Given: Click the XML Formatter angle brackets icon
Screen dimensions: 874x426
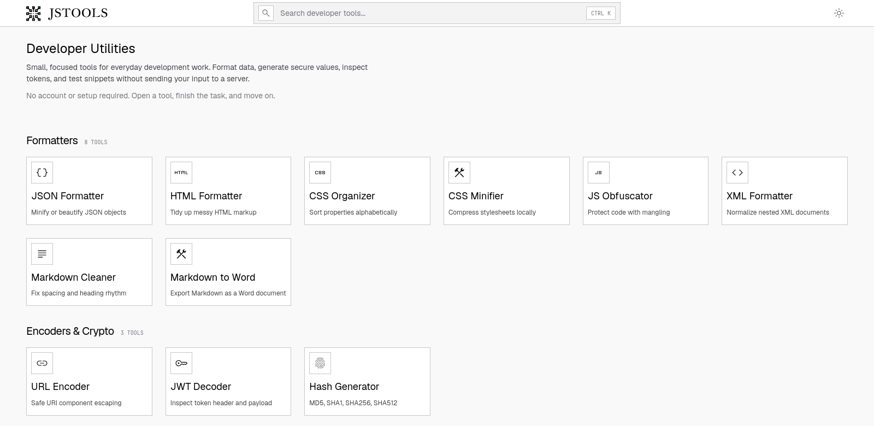Looking at the screenshot, I should (737, 173).
